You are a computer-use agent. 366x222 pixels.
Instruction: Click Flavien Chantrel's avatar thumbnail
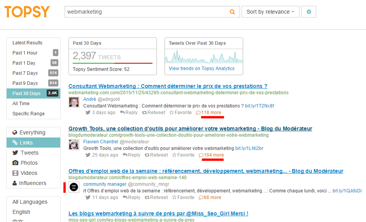pos(74,144)
